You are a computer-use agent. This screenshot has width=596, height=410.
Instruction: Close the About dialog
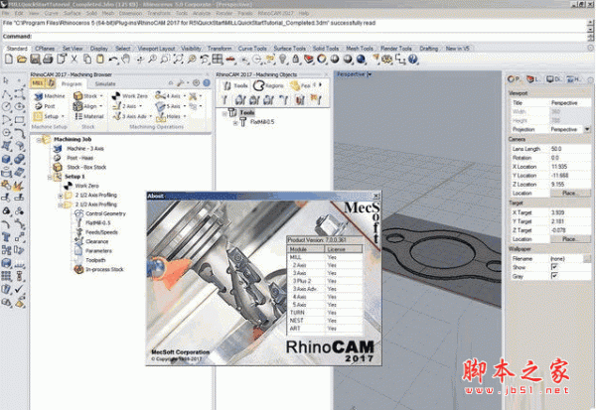(375, 196)
